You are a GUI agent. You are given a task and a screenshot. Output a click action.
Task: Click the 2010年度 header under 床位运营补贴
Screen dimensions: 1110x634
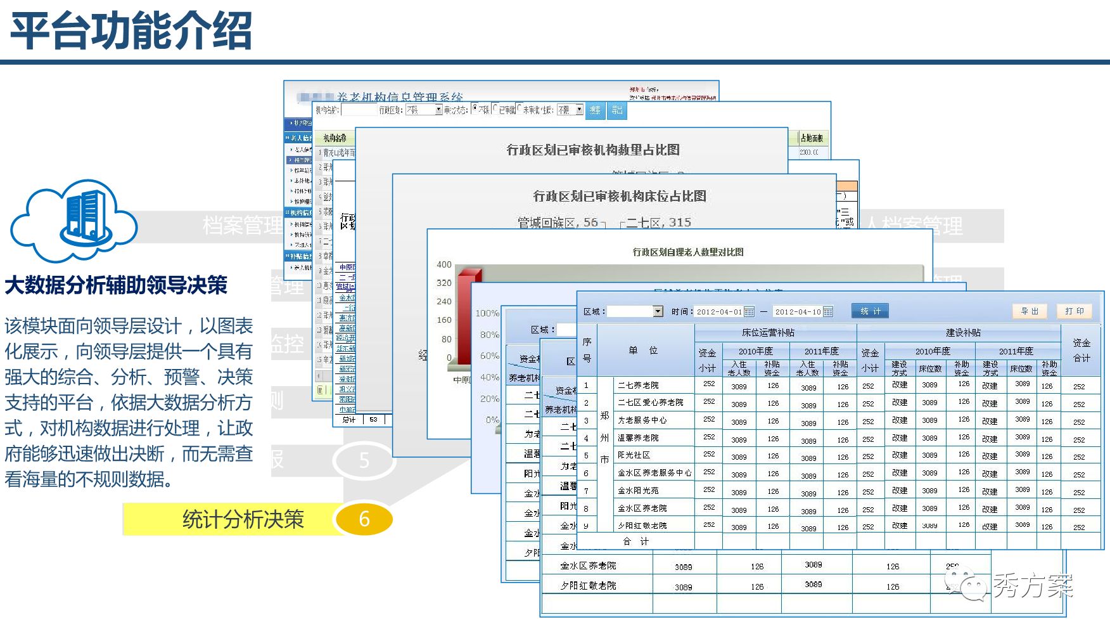755,351
